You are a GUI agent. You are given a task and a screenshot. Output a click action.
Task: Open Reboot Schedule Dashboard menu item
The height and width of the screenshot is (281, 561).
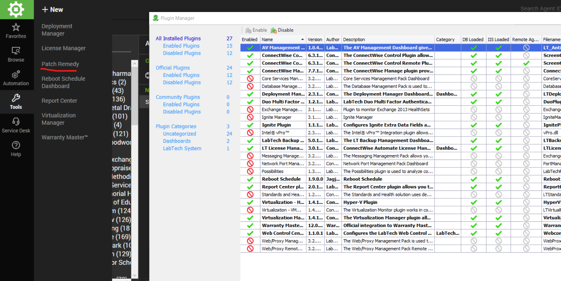click(x=63, y=82)
